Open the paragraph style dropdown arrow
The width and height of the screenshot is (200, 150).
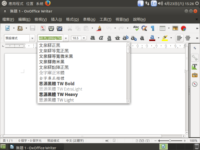pos(32,38)
